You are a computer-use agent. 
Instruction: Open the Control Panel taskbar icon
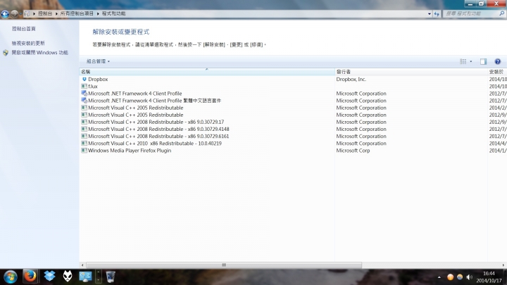[x=85, y=277]
